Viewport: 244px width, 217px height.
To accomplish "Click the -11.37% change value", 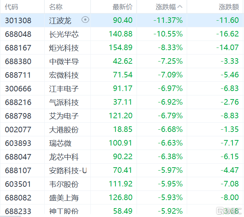I will pos(168,20).
